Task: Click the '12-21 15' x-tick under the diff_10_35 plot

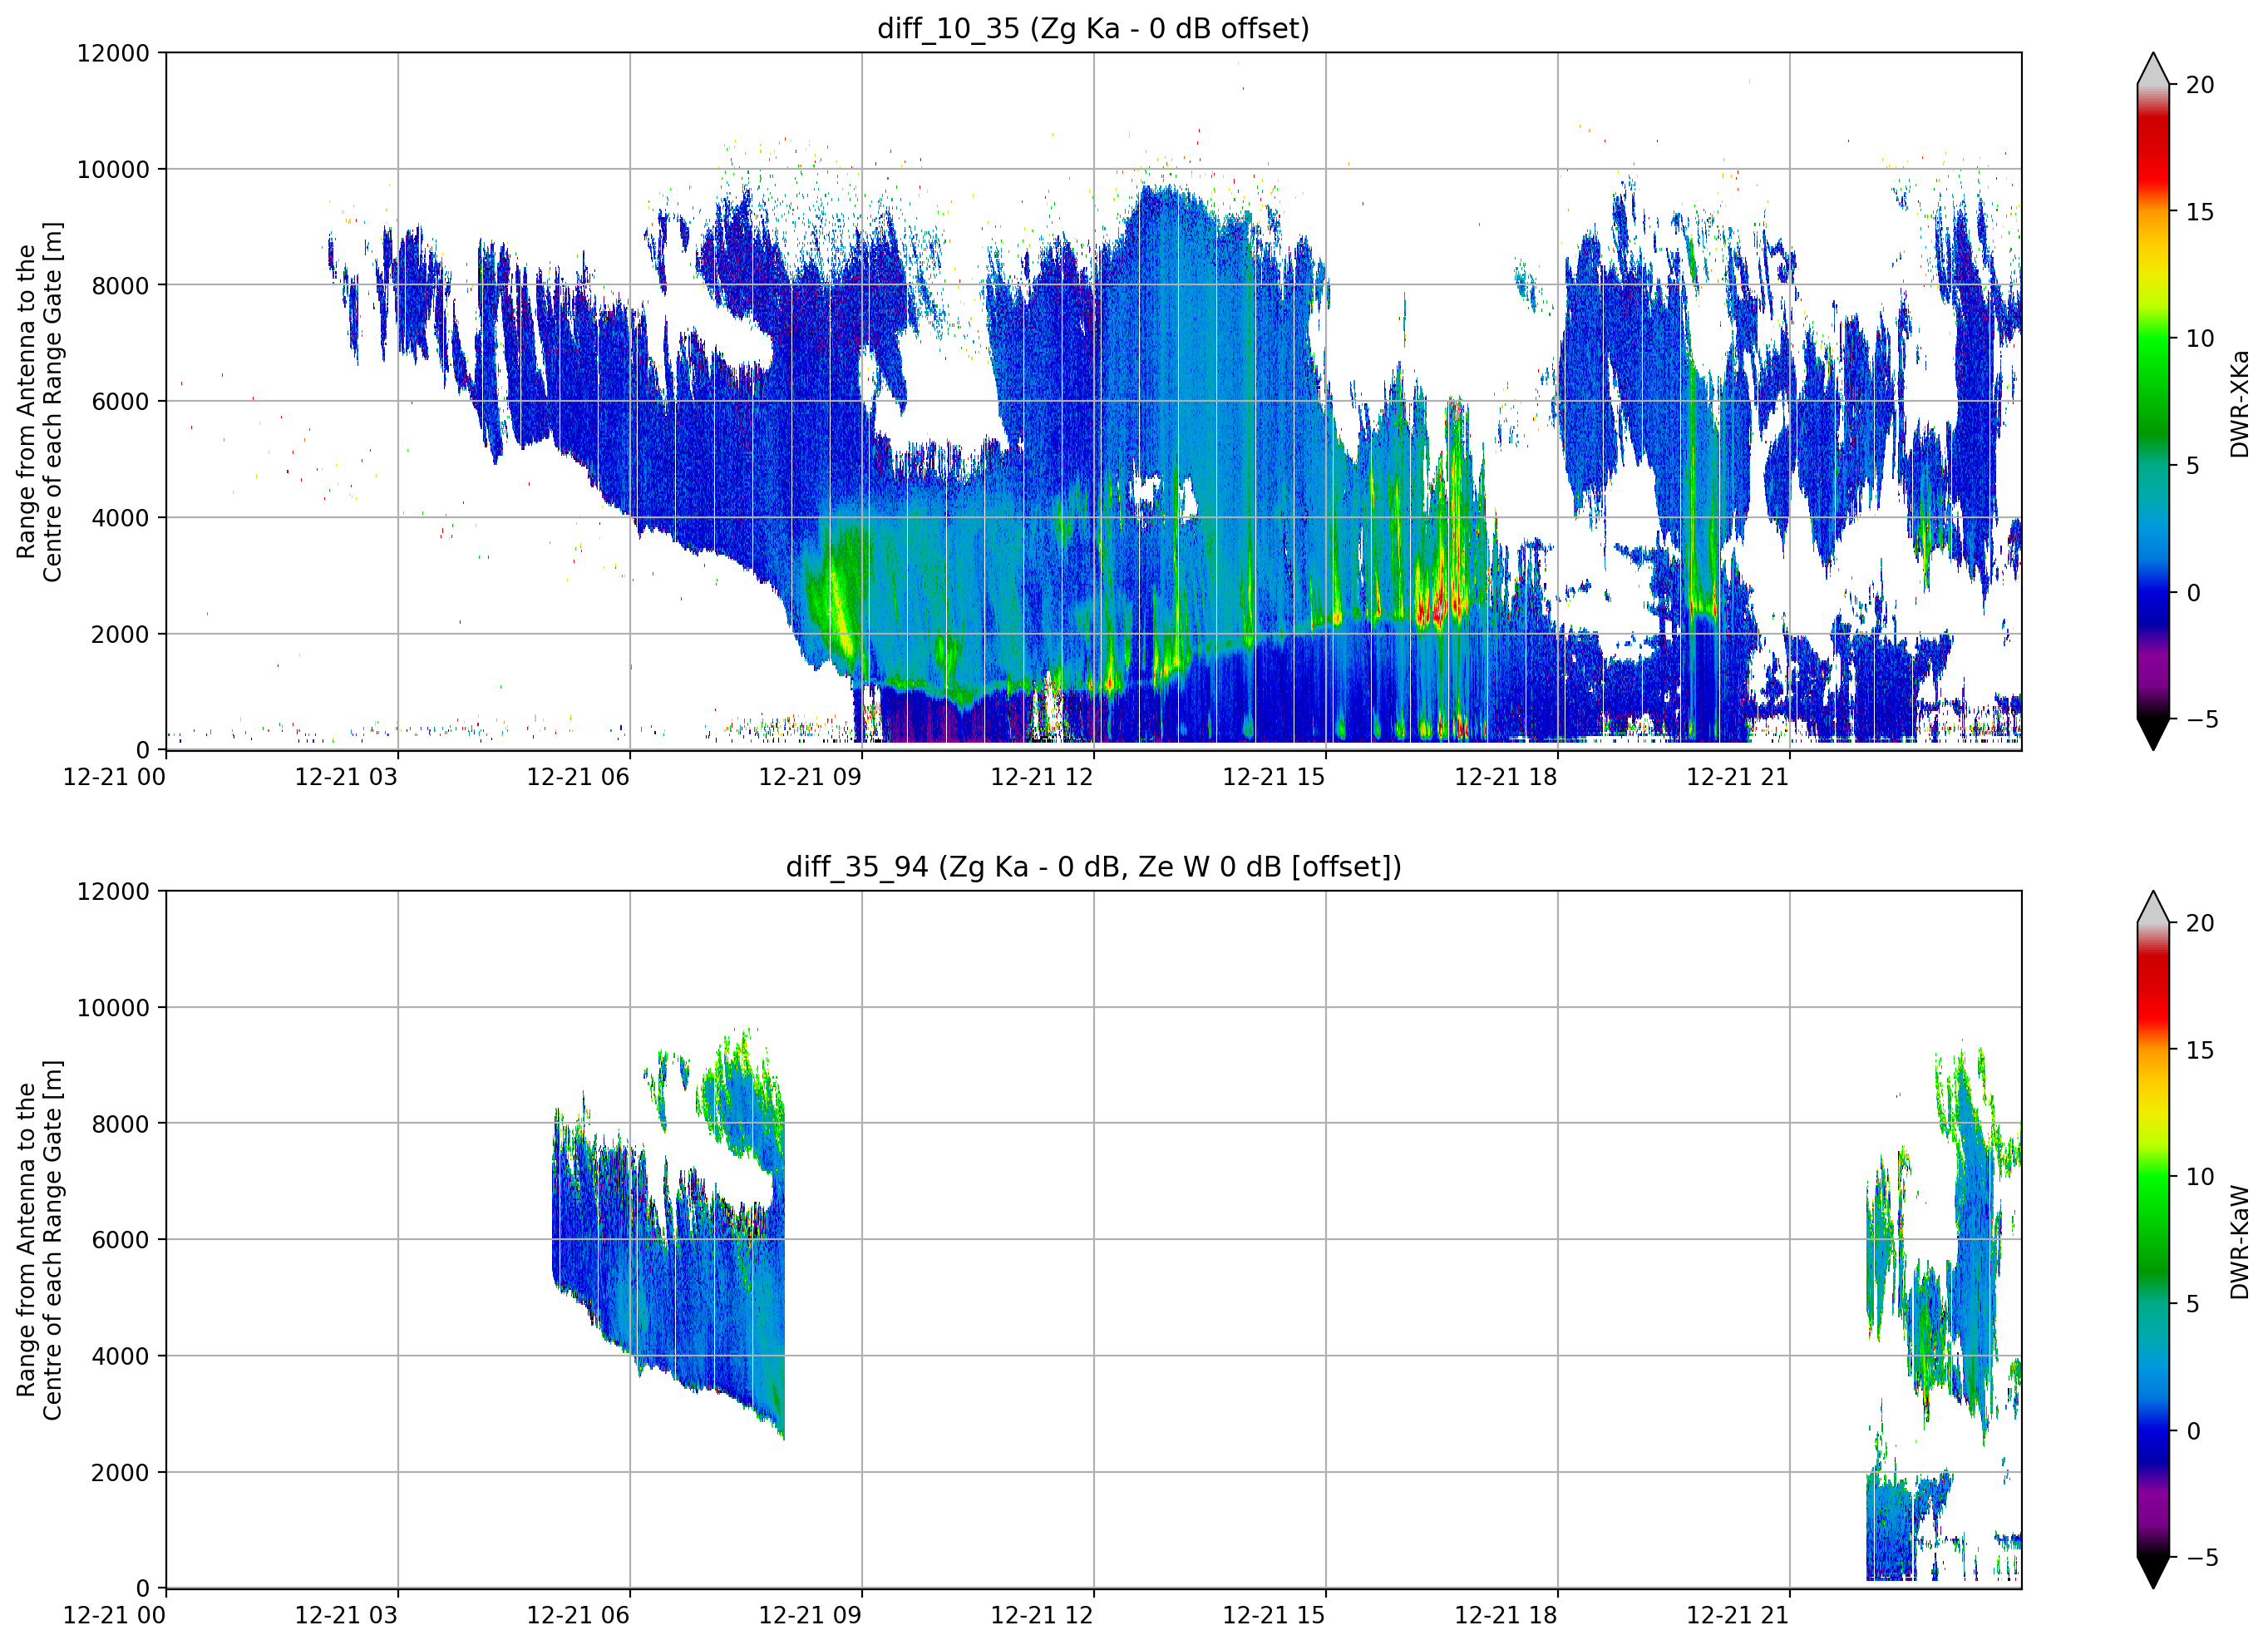Action: coord(1274,777)
